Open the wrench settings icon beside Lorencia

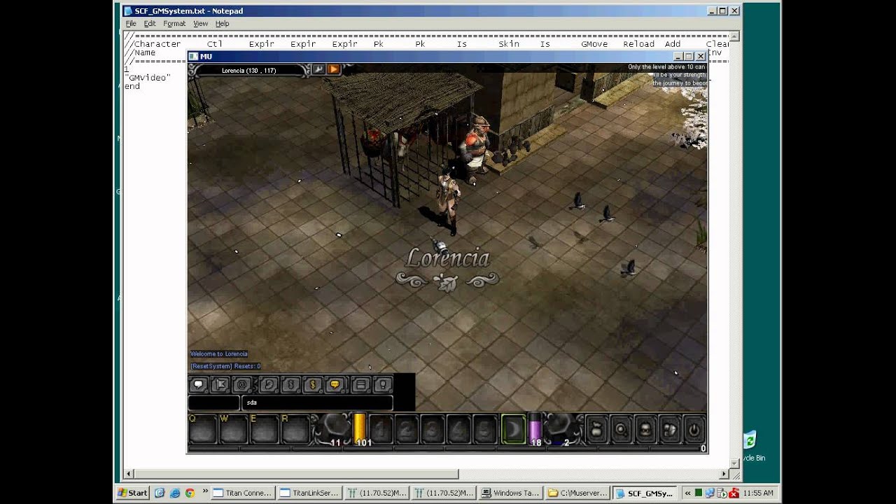[318, 69]
